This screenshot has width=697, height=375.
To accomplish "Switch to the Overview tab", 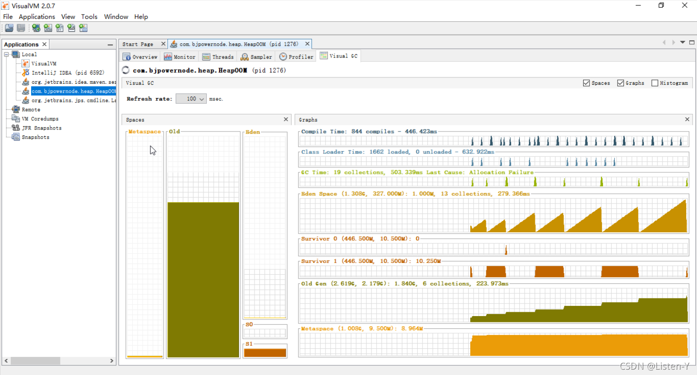I will coord(140,57).
